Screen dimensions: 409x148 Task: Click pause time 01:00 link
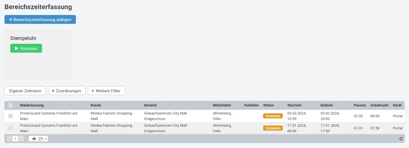point(358,116)
